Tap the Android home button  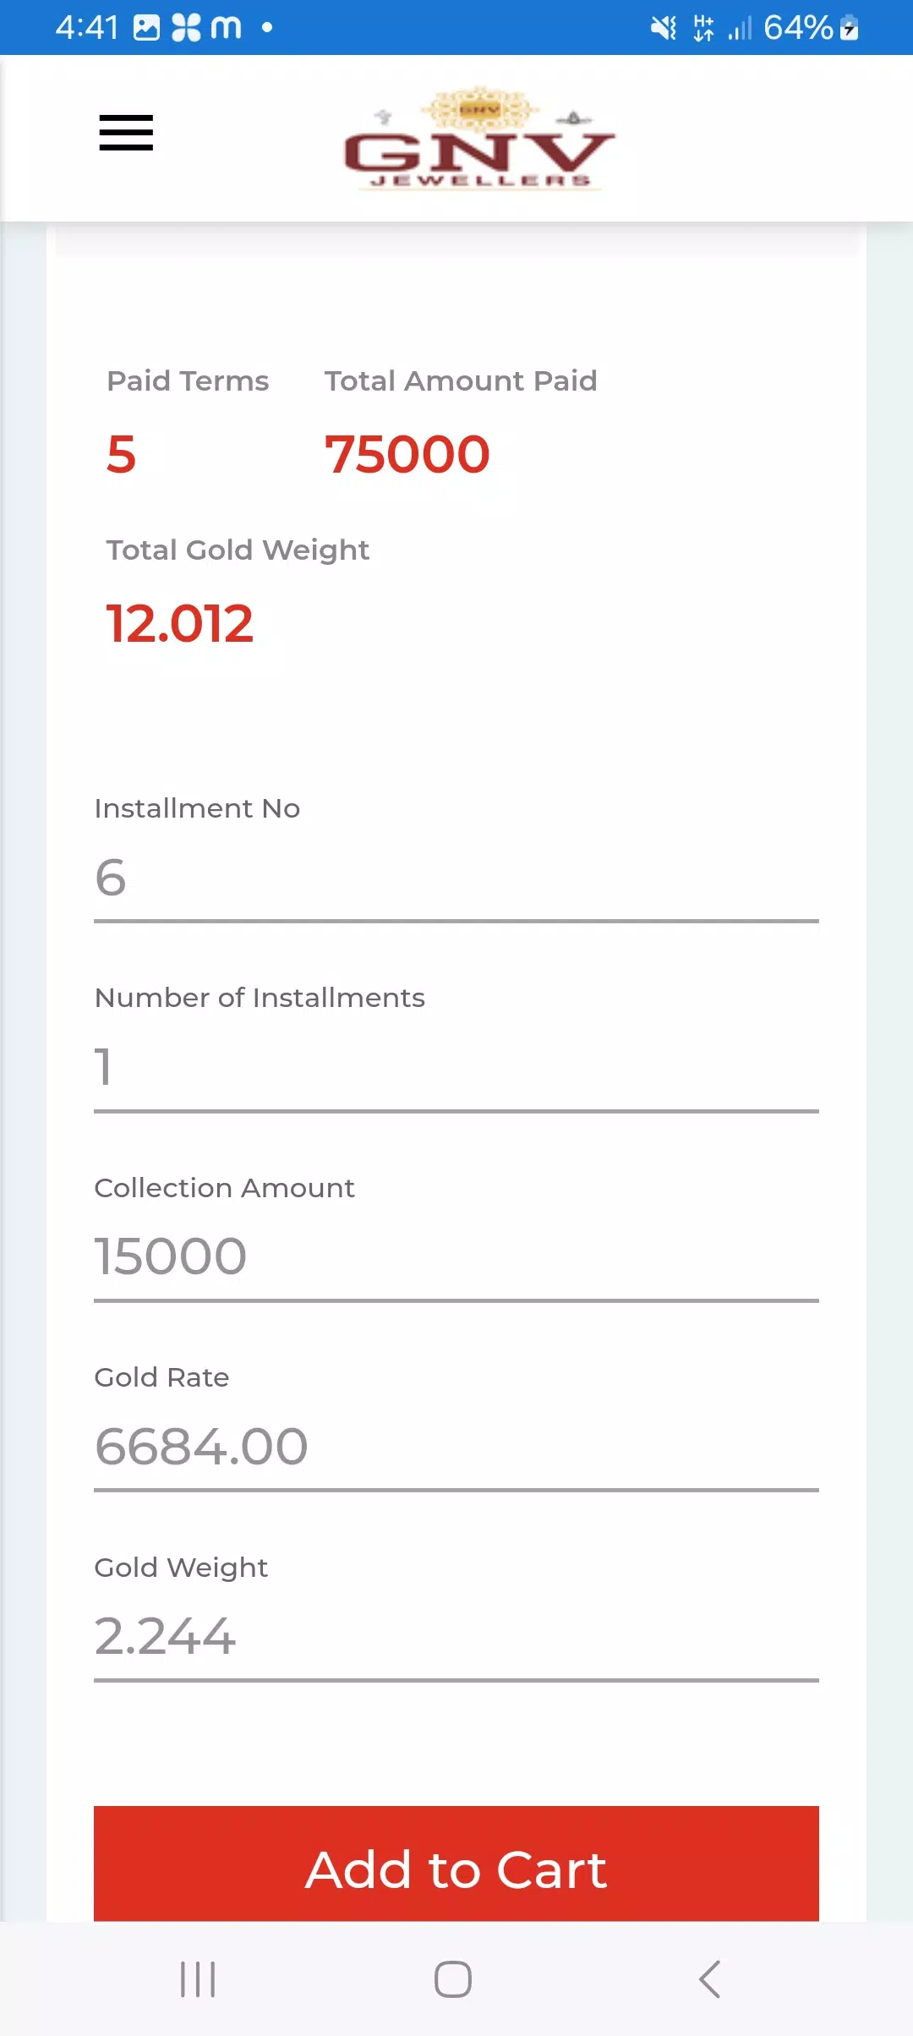pos(453,1979)
